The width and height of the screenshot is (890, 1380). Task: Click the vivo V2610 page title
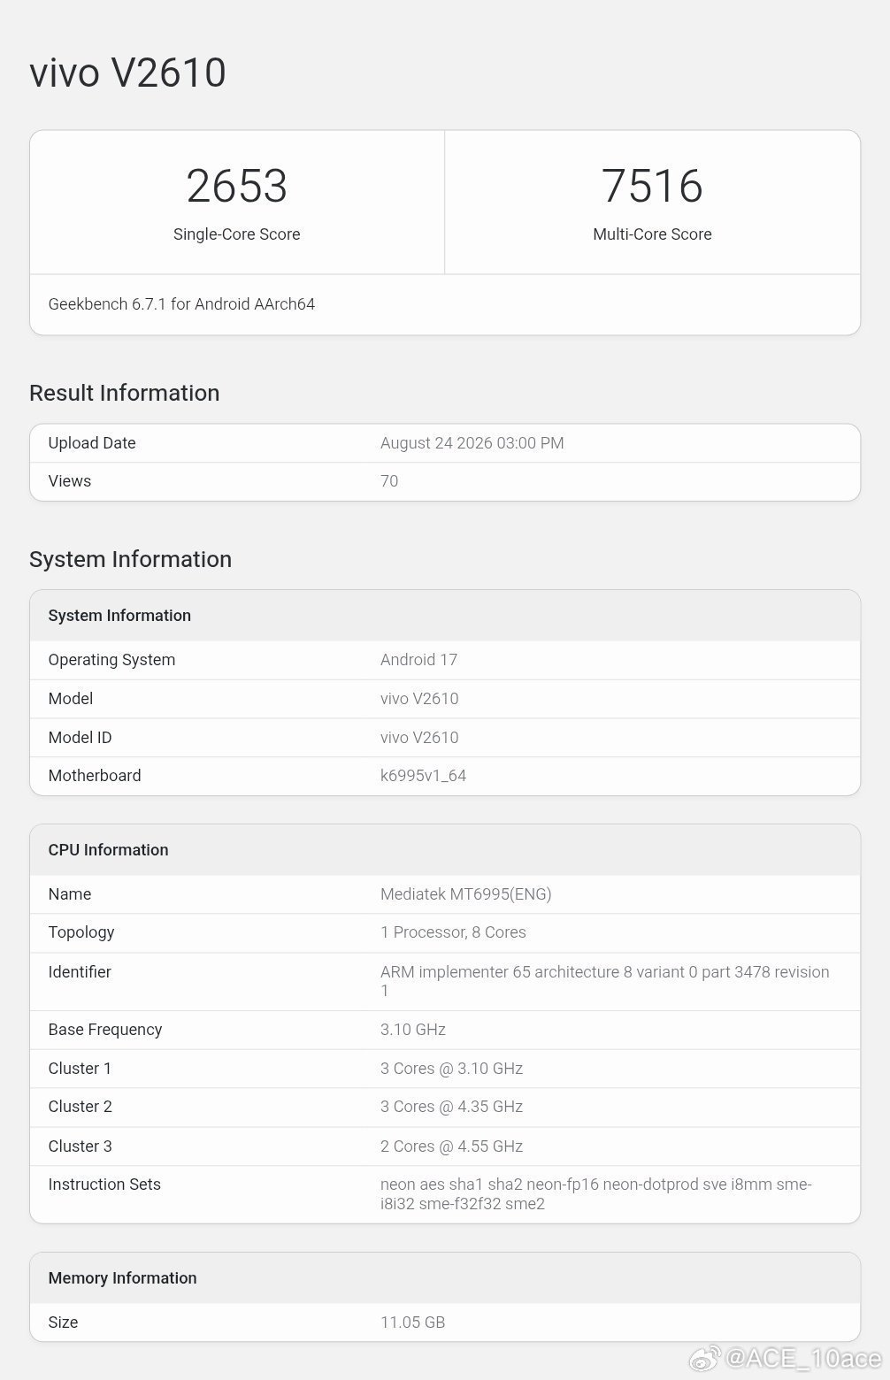127,73
